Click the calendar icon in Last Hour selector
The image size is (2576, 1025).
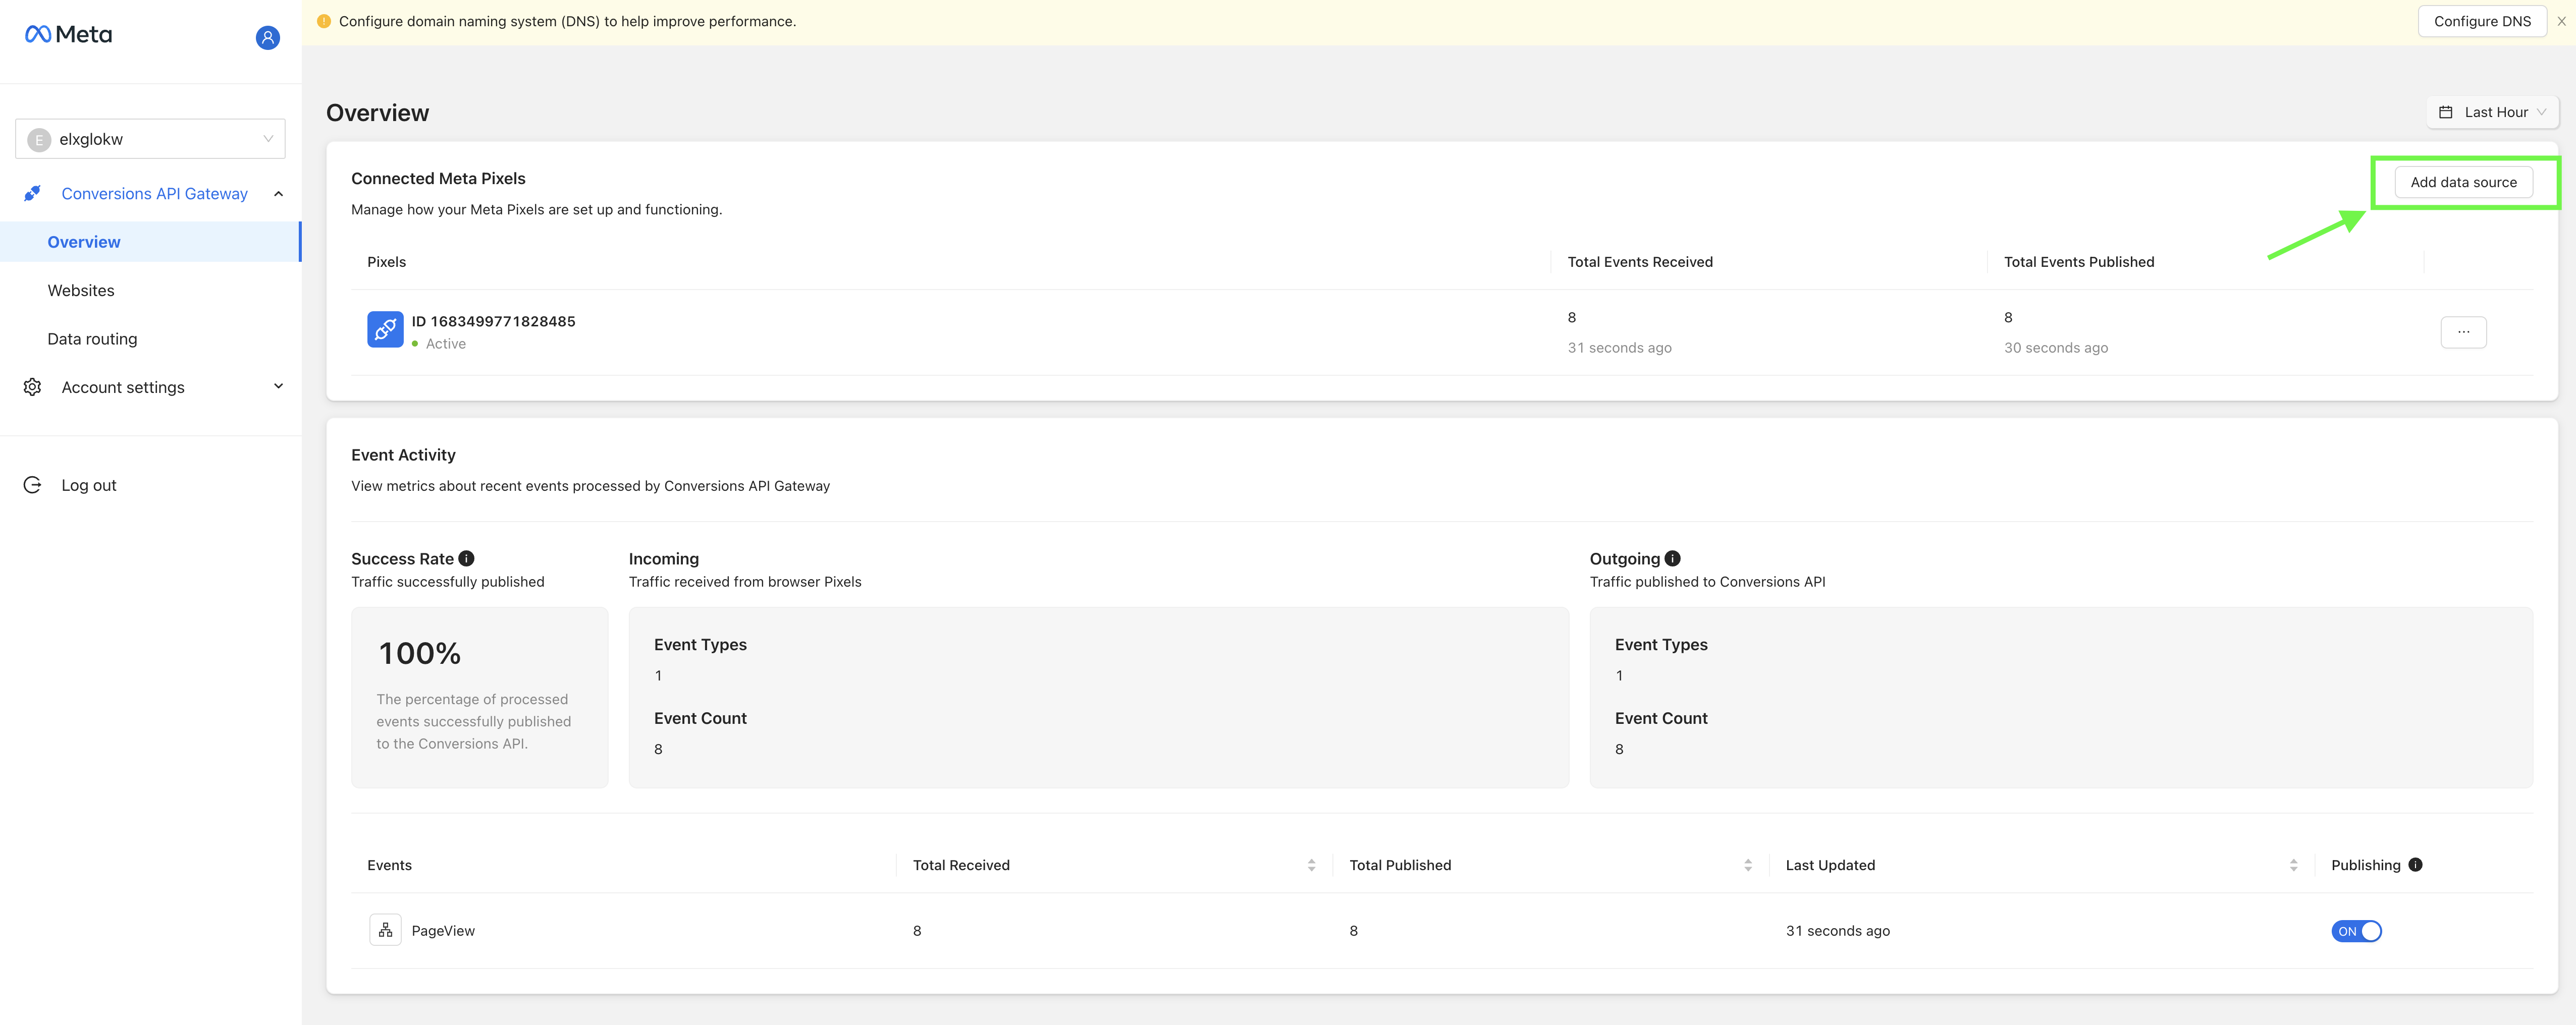[x=2445, y=112]
